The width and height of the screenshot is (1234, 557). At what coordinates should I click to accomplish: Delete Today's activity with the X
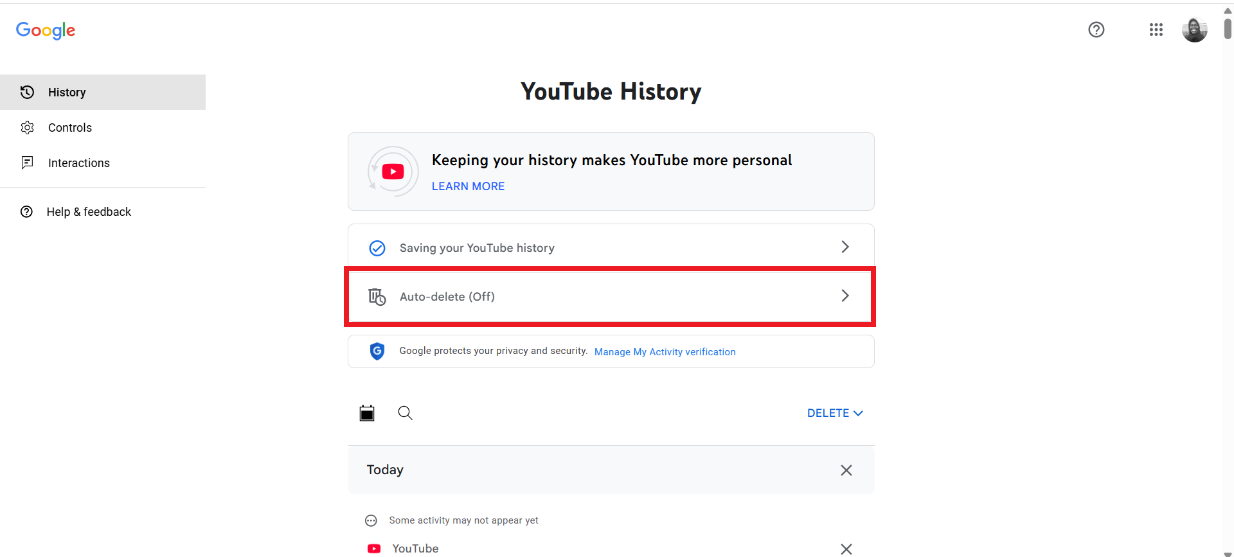[846, 470]
